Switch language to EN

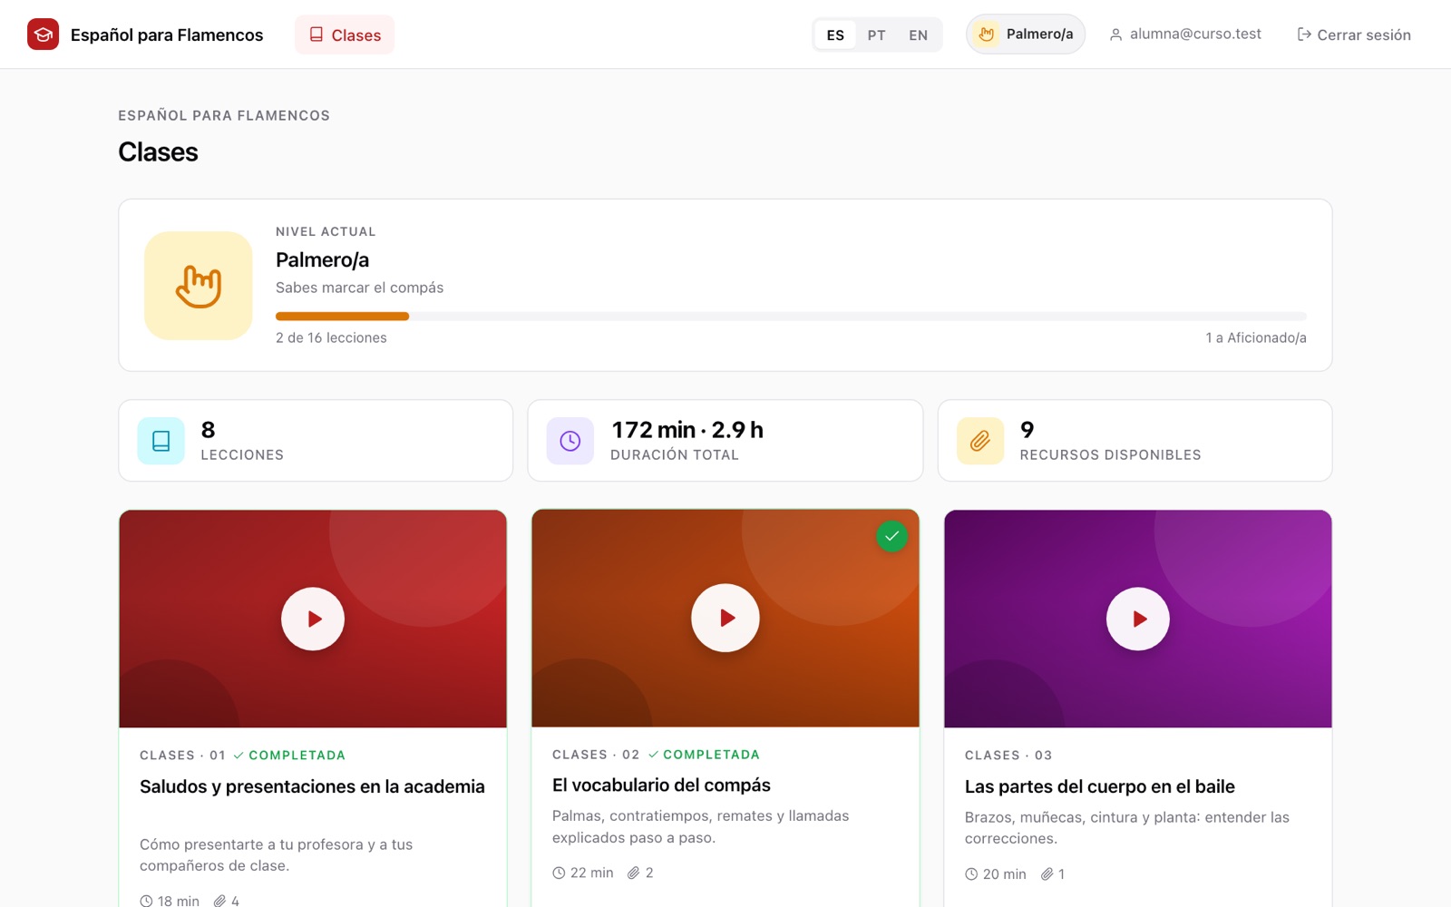click(918, 35)
